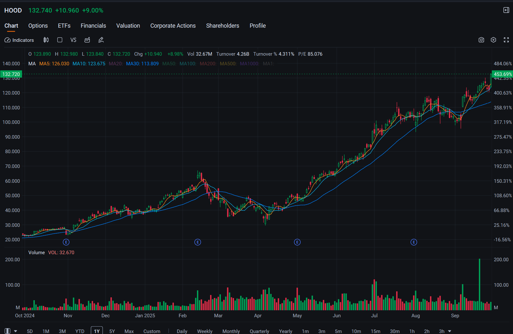This screenshot has width=513, height=334.
Task: Toggle the layout panel icon at bottom left
Action: coord(7,331)
